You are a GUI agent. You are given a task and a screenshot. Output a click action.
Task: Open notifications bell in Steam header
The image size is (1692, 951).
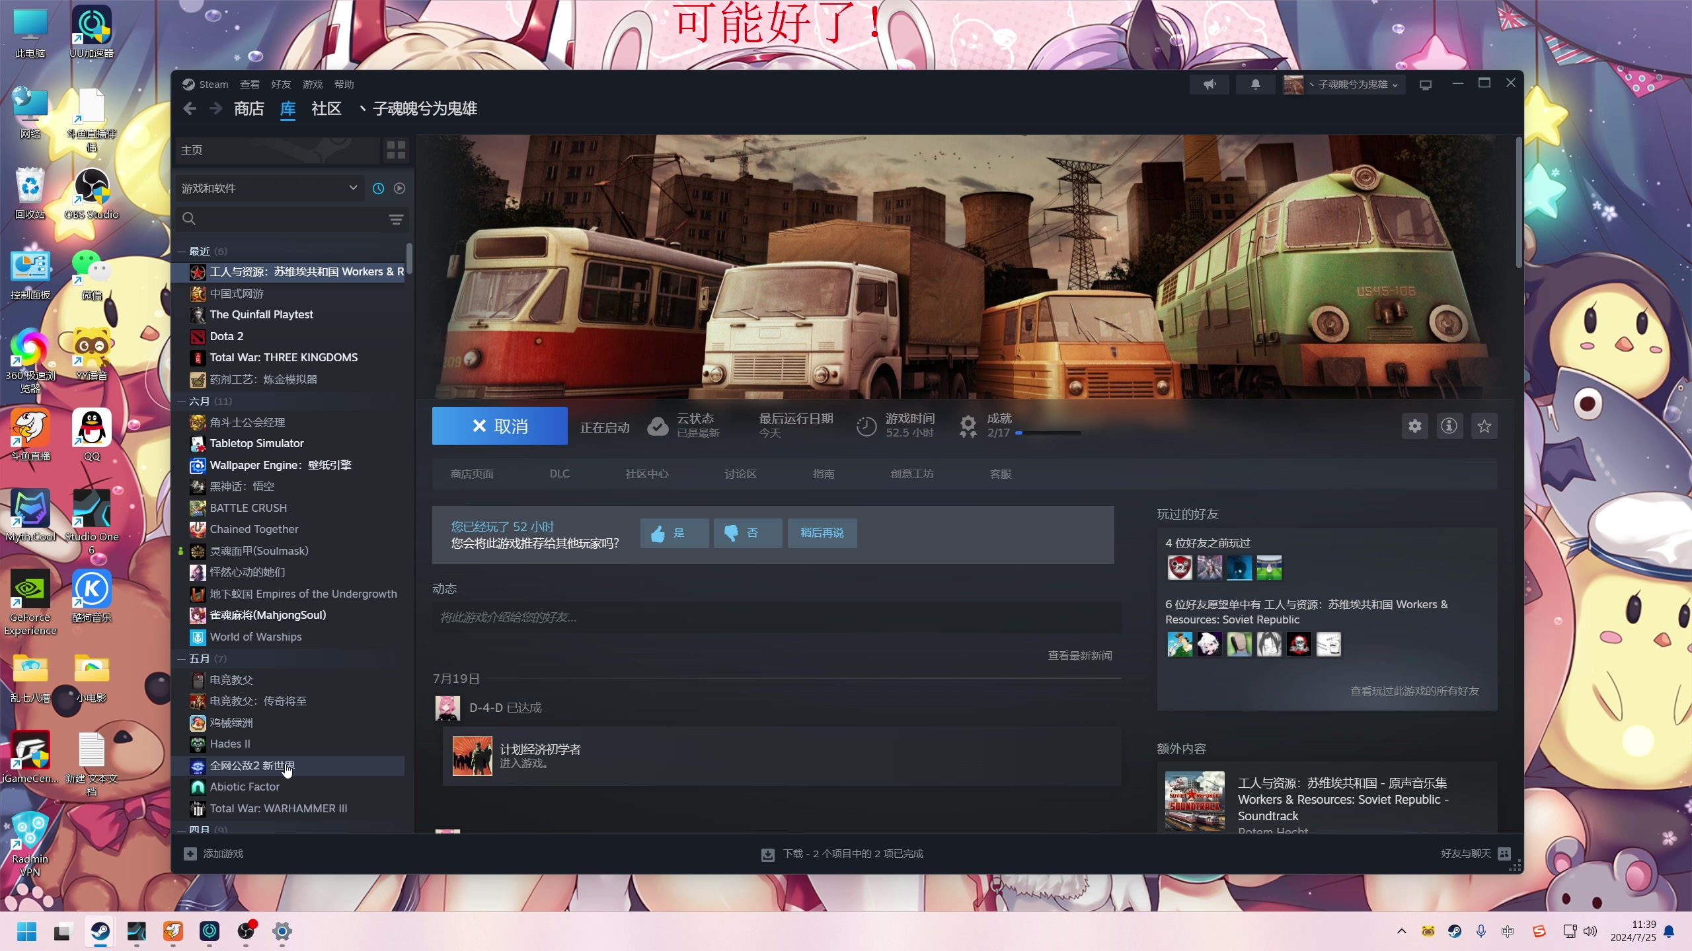click(1255, 85)
